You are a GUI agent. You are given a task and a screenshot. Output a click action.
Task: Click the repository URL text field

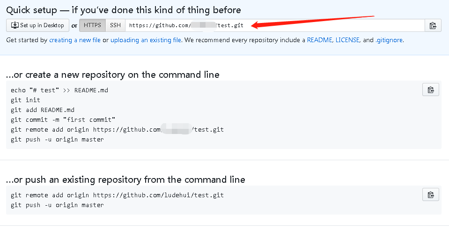(275, 25)
